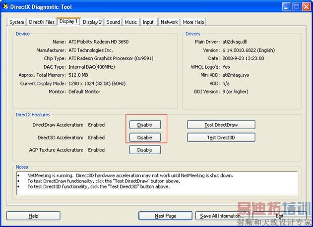The height and width of the screenshot is (227, 313).
Task: Go to the Display 2 tab
Action: pyautogui.click(x=92, y=22)
